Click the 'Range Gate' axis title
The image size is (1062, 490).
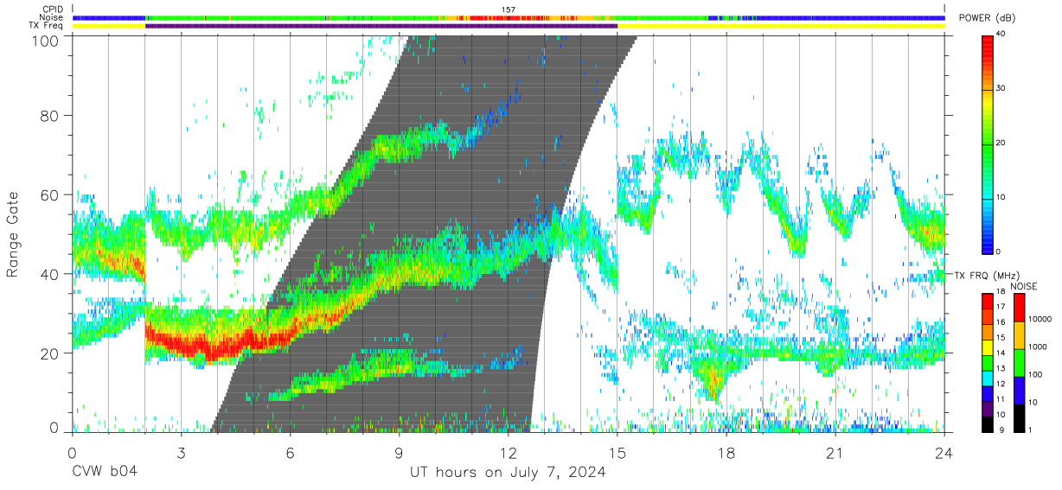(13, 234)
